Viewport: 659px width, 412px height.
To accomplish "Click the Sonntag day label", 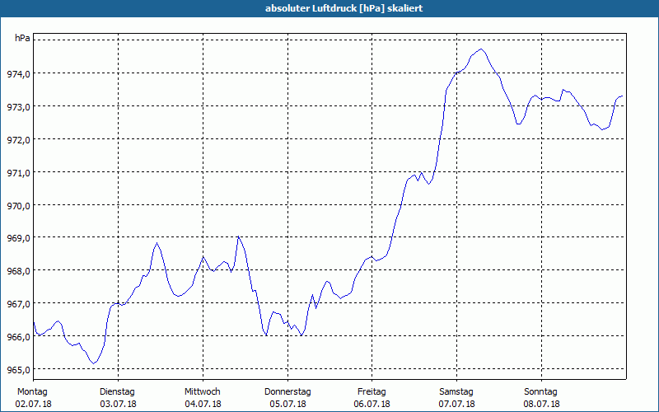I will coord(540,392).
